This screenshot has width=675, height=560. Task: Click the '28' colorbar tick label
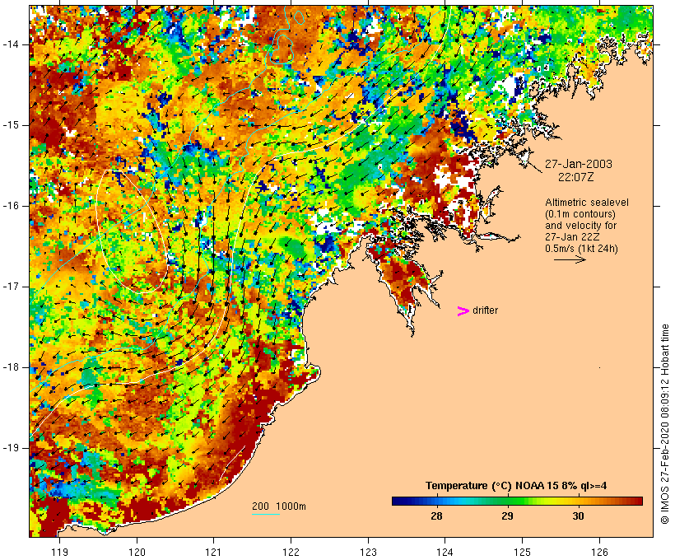(x=436, y=516)
